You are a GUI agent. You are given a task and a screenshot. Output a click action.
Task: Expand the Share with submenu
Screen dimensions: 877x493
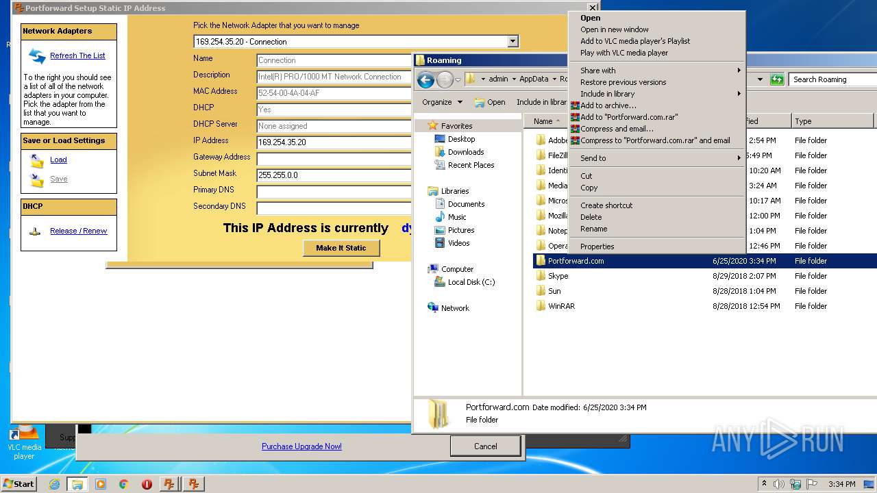657,71
